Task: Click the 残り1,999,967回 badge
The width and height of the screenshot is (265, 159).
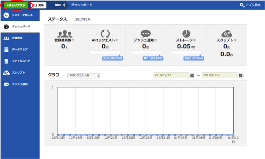Action: point(153,58)
